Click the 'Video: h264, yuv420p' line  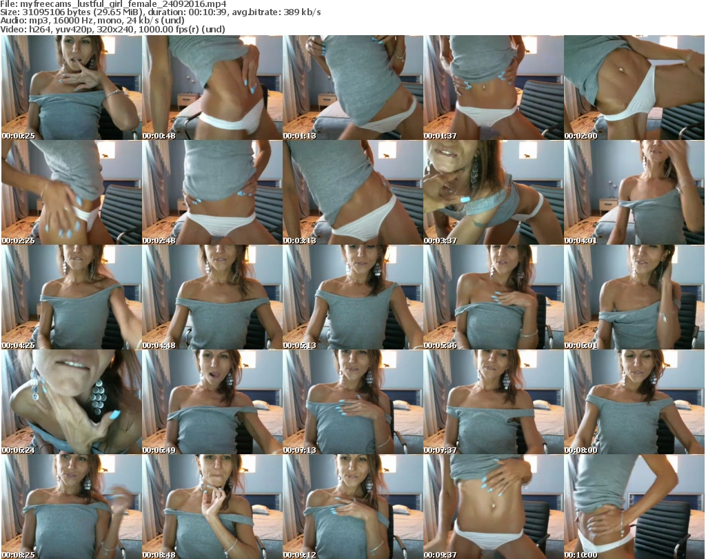point(113,30)
